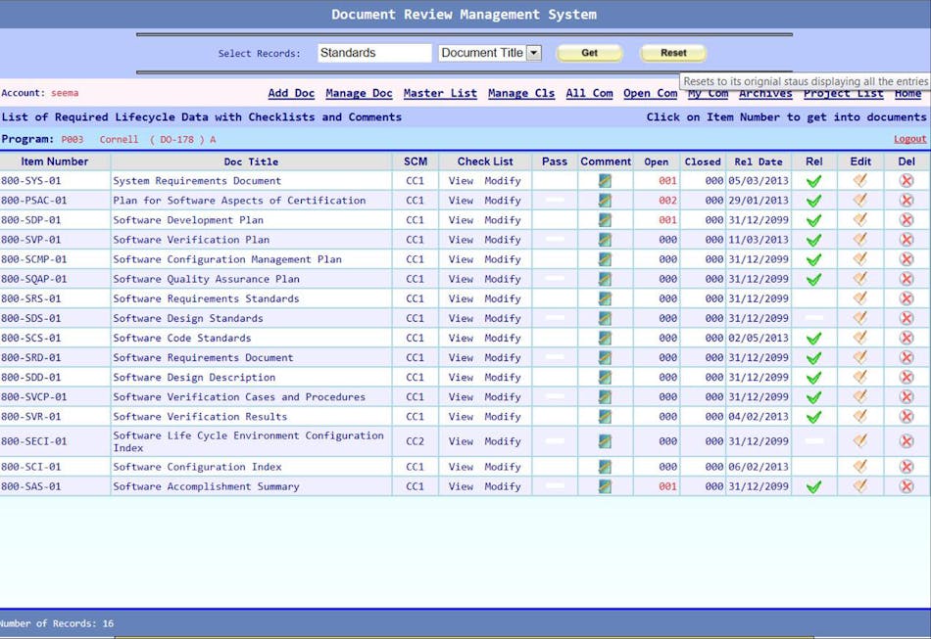Edit the Software Configuration Index record

pyautogui.click(x=859, y=467)
